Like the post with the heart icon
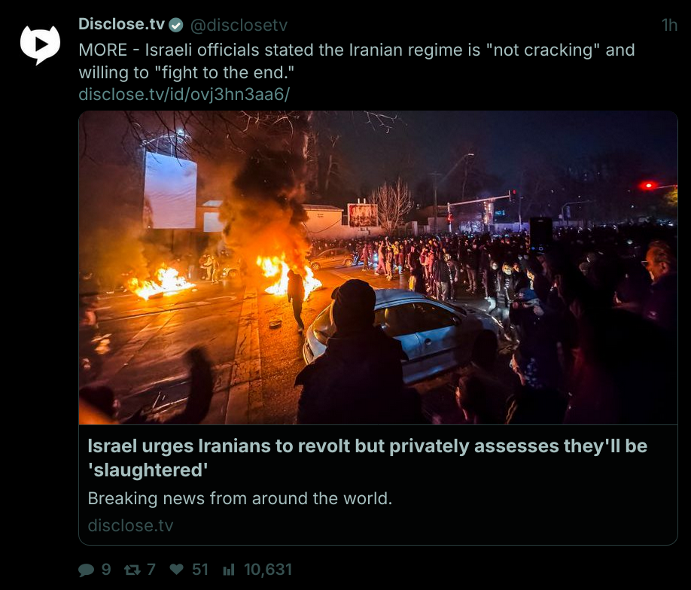691x590 pixels. click(176, 570)
